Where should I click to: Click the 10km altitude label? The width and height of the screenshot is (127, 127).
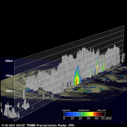click(x=9, y=91)
